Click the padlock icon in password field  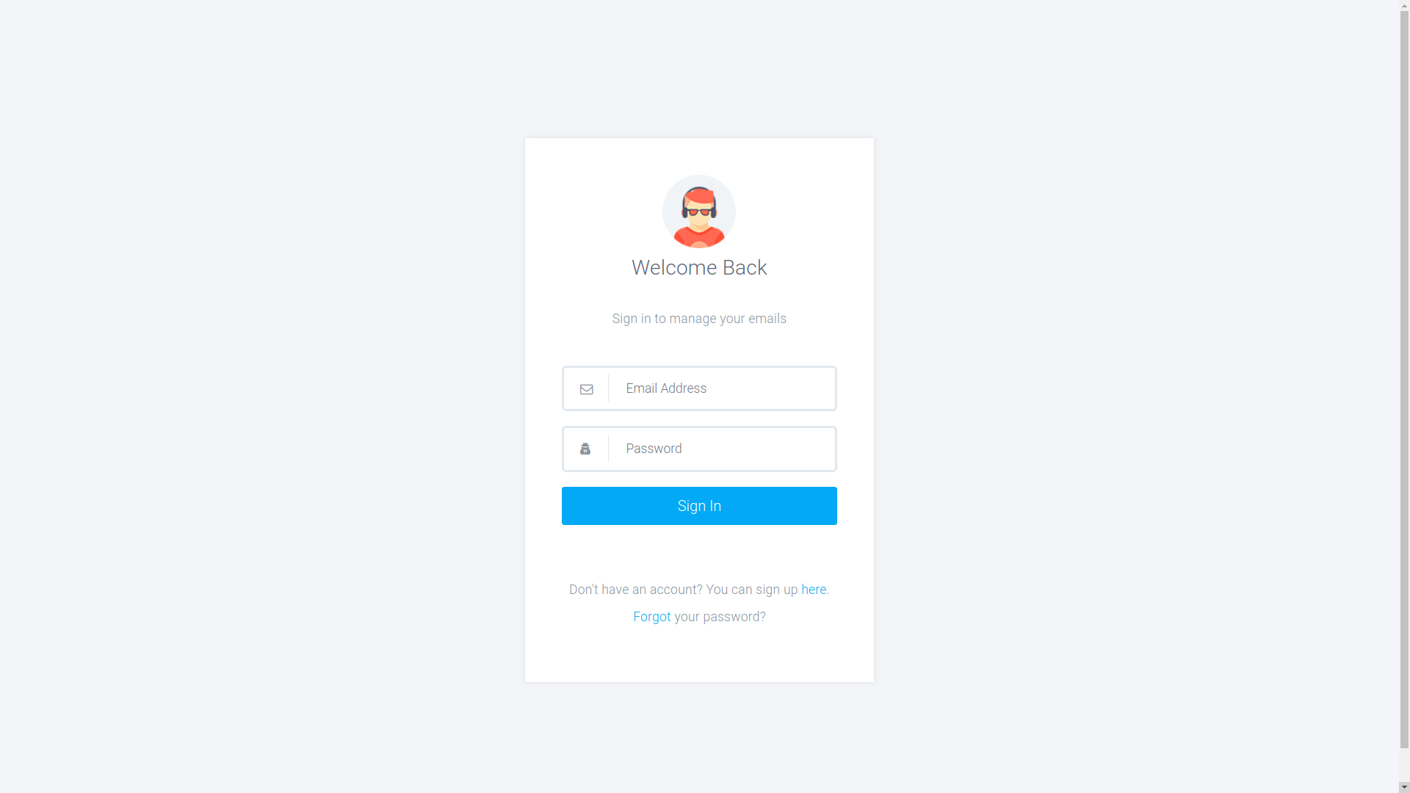585,449
